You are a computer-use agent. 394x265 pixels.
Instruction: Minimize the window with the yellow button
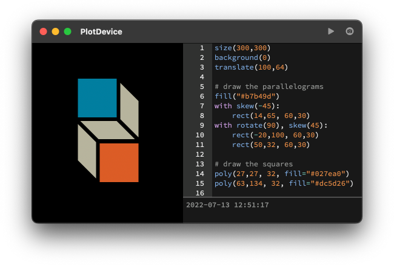click(55, 31)
